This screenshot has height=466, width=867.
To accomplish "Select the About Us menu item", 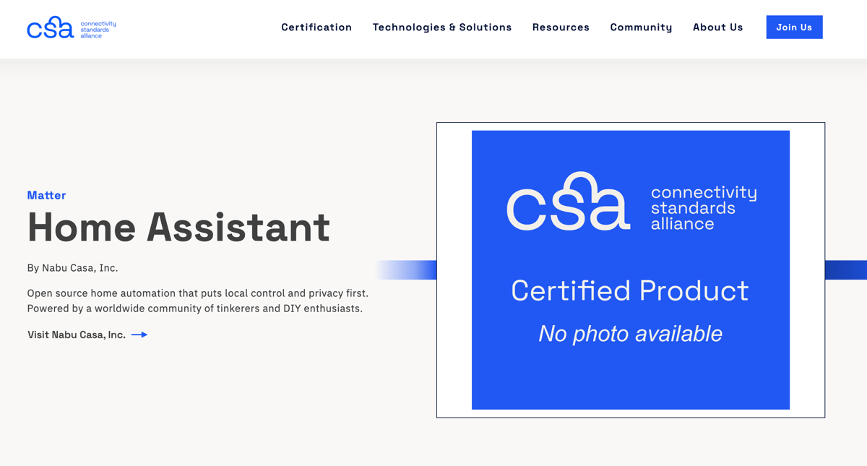I will click(717, 27).
